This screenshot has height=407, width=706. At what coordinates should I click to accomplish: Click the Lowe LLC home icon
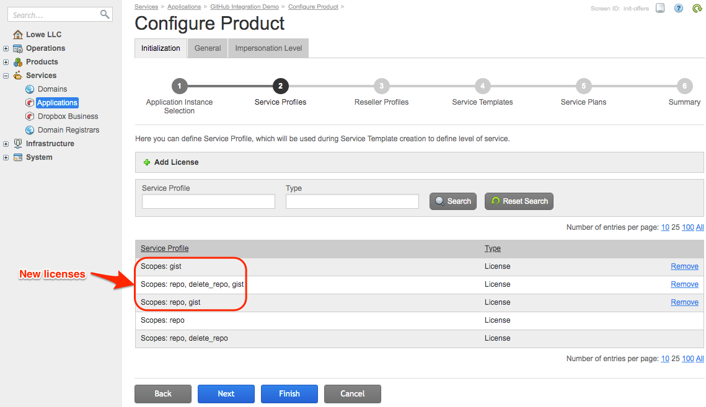18,35
